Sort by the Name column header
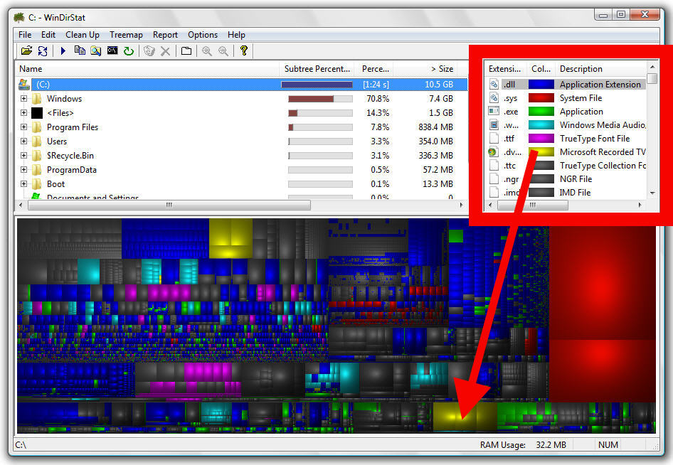 (148, 69)
